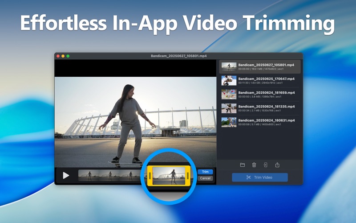The height and width of the screenshot is (223, 356).
Task: Click the import file icon
Action: (x=265, y=165)
